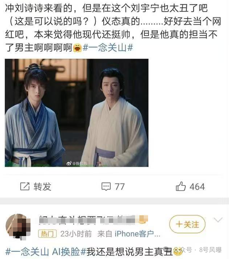Tap the member badge icon after username
229x259 pixels.
tap(143, 219)
